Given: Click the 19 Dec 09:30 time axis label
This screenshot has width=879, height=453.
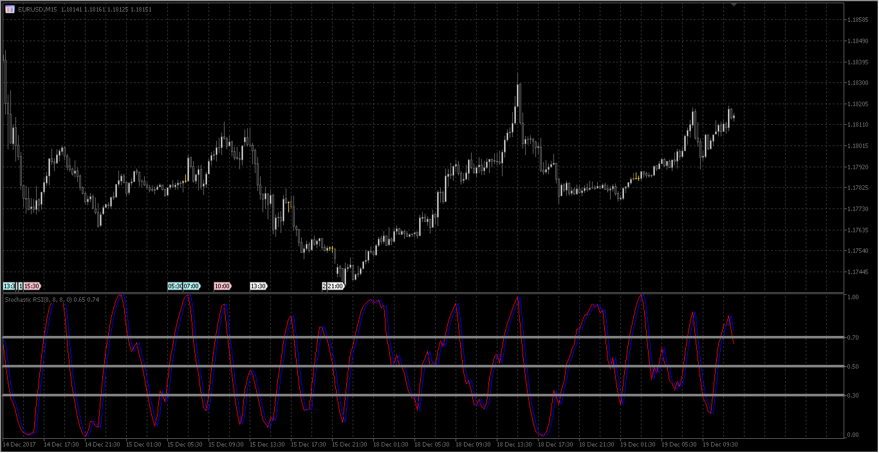Looking at the screenshot, I should [x=720, y=445].
